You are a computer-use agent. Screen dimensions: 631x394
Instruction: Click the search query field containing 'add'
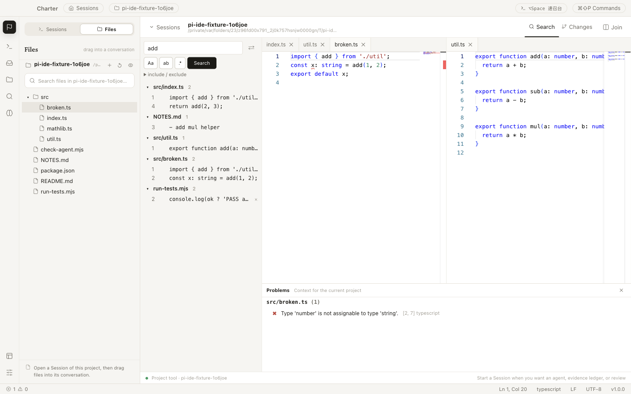193,48
